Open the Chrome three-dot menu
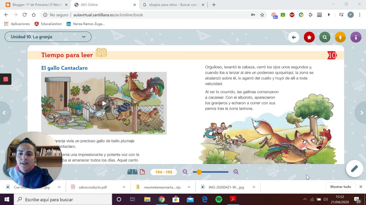This screenshot has height=205, width=366. [x=360, y=15]
